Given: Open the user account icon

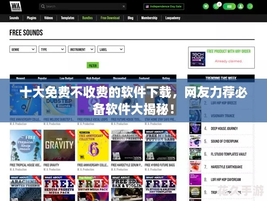Looking at the screenshot, I should (240, 7).
